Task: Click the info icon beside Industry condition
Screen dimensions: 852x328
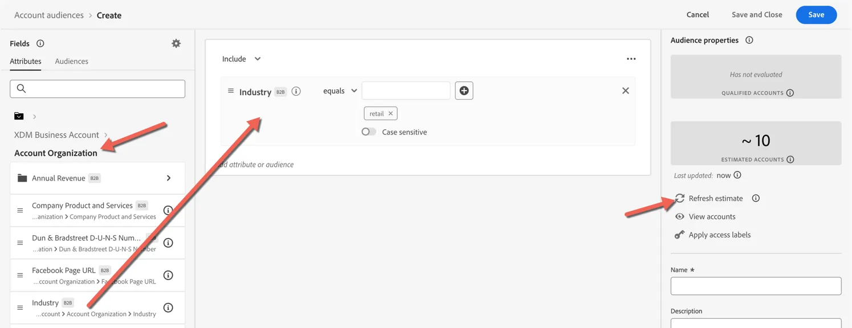Action: (296, 91)
